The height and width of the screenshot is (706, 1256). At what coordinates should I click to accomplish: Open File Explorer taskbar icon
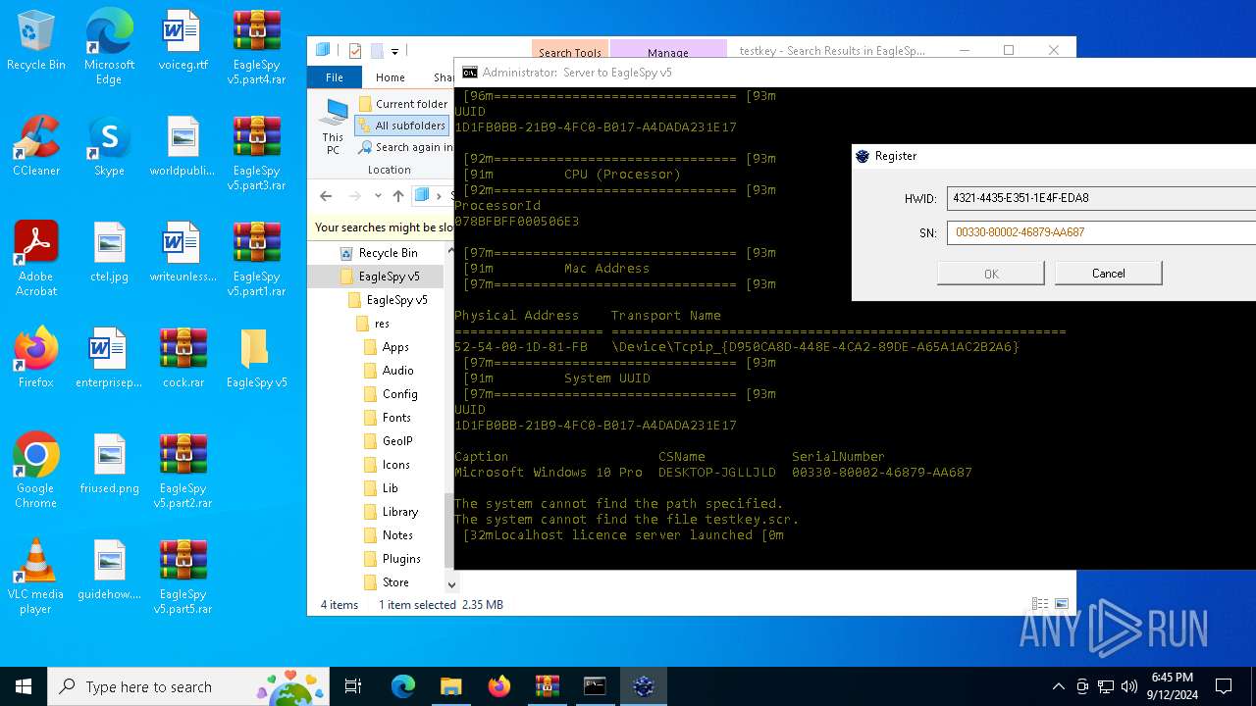(x=450, y=686)
